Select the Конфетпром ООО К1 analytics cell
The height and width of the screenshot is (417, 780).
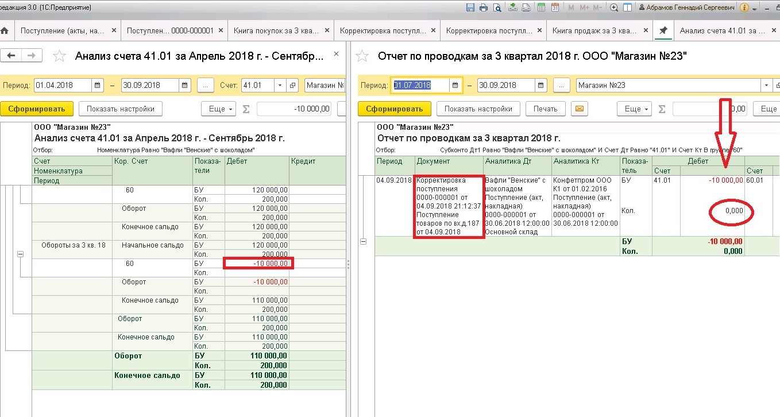tap(586, 206)
